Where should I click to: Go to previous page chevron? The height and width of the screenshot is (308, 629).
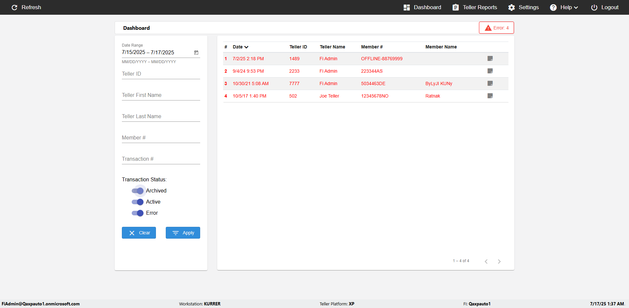tap(486, 261)
